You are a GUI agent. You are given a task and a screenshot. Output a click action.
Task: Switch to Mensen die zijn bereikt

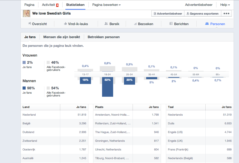(62, 37)
